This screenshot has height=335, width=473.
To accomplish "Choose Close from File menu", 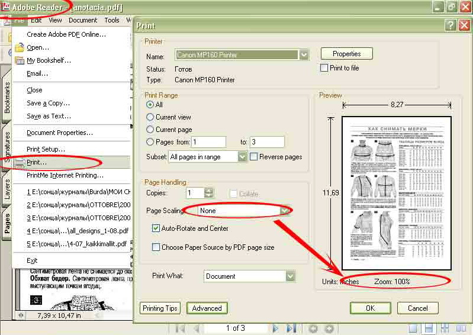I will pos(72,90).
